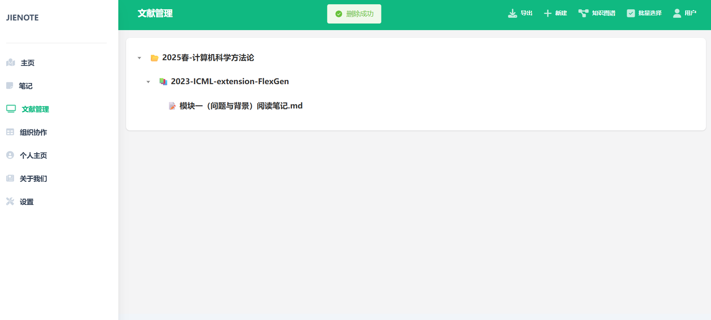Open the 知识图谱 knowledge graph button
Screen dimensions: 711x320
(597, 13)
